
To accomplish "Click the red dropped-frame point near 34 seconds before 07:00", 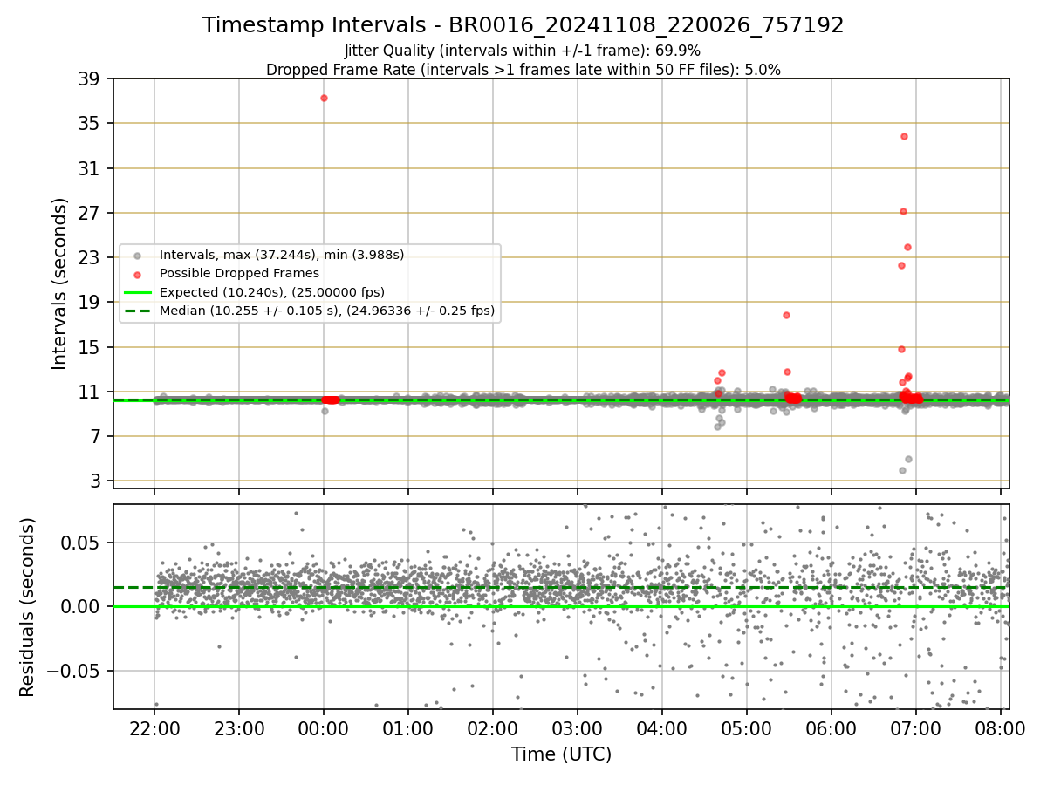I will pos(904,136).
